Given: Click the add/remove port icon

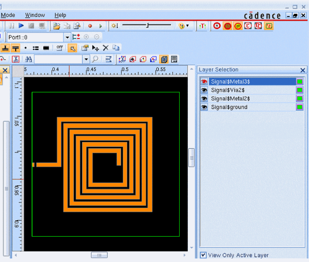Looking at the screenshot, I should (x=76, y=37).
